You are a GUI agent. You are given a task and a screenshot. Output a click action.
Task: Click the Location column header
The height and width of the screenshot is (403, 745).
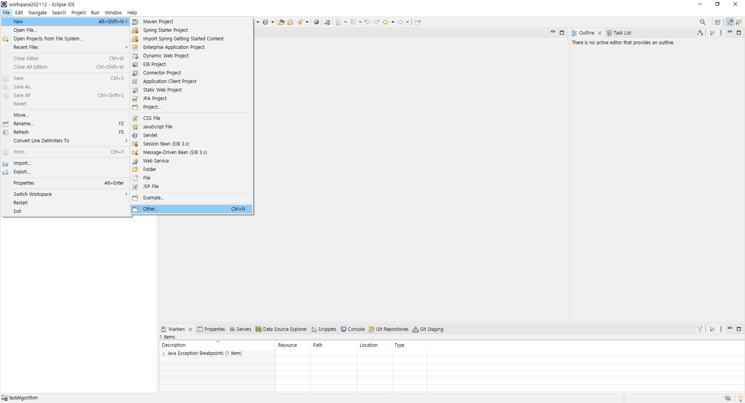pyautogui.click(x=374, y=345)
